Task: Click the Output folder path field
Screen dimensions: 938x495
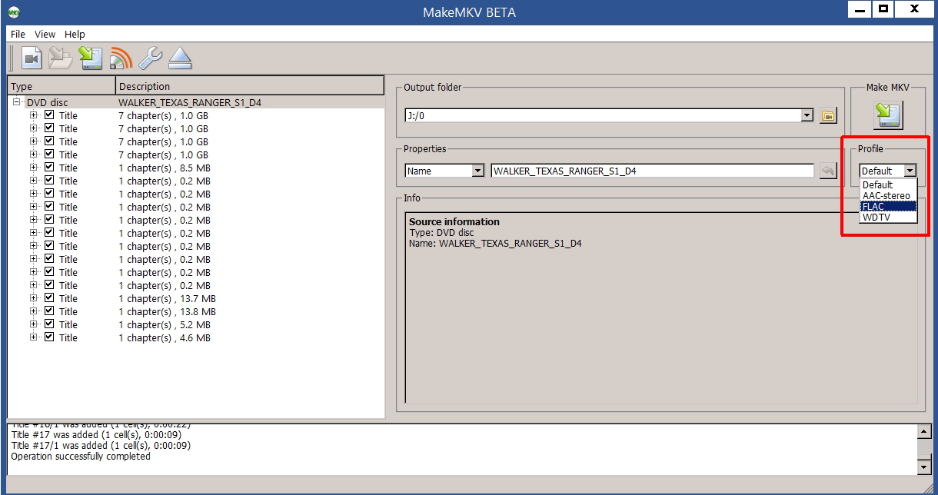Action: click(603, 115)
